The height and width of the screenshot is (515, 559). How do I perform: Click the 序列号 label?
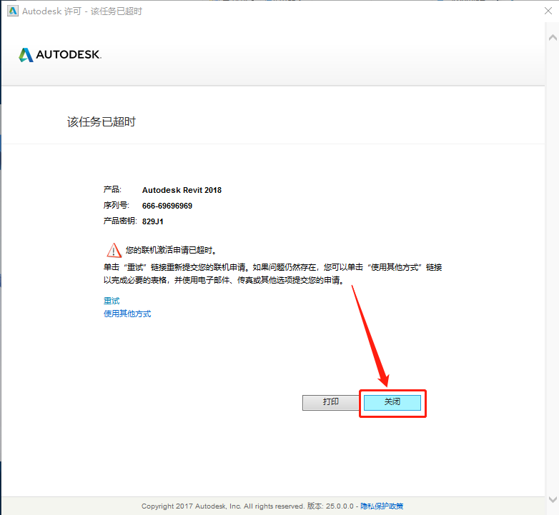pyautogui.click(x=116, y=206)
